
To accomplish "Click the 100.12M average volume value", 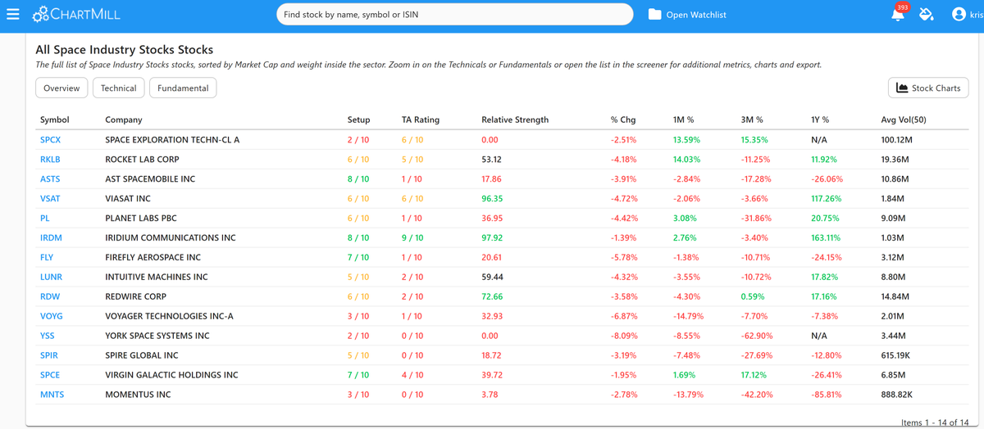I will click(898, 140).
